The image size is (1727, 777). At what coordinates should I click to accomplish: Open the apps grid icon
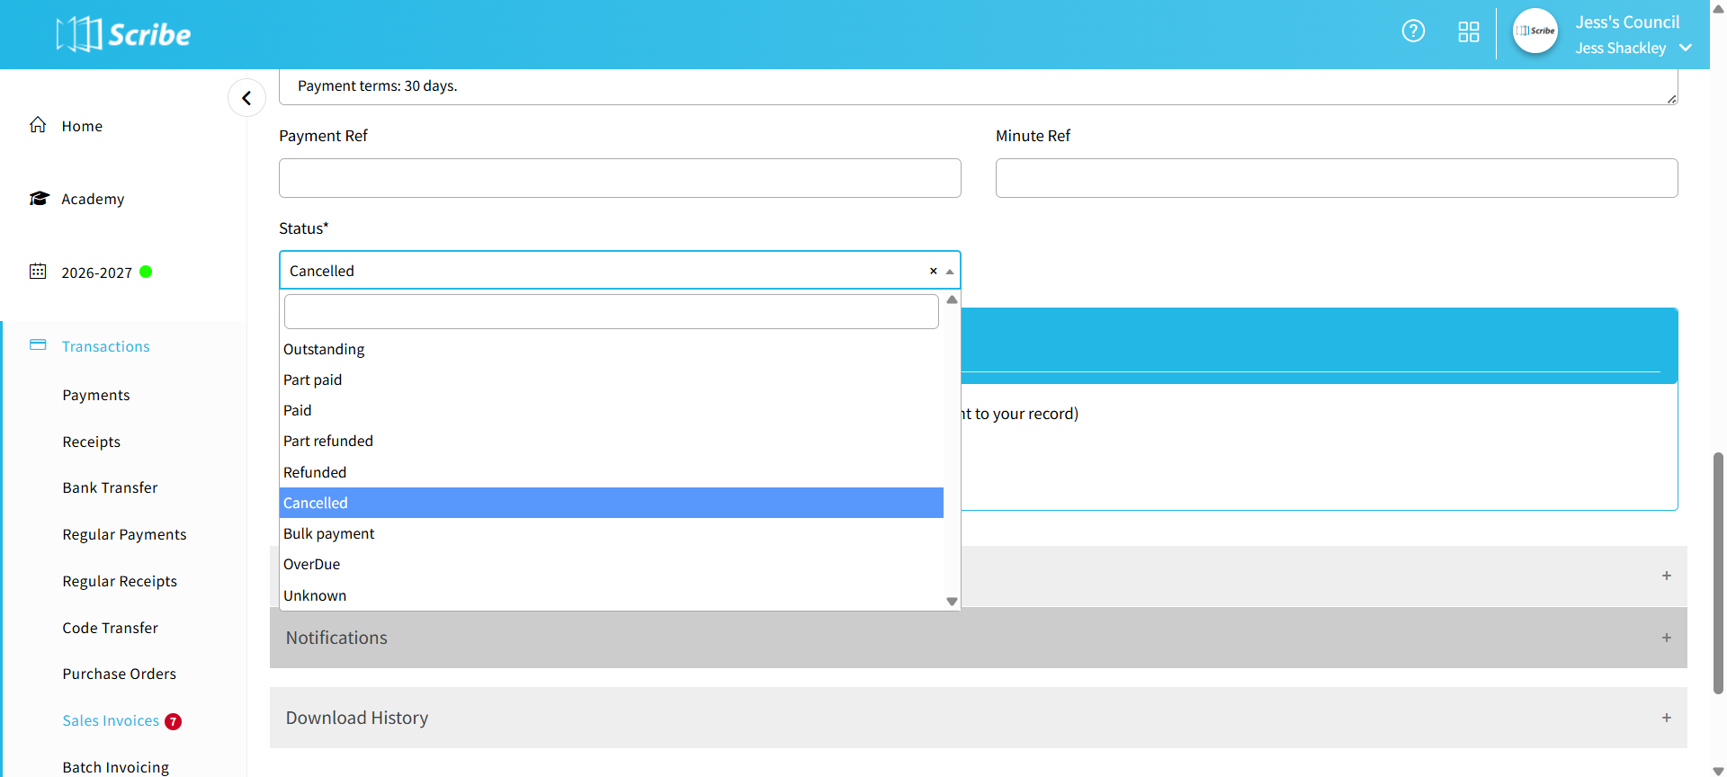point(1468,32)
